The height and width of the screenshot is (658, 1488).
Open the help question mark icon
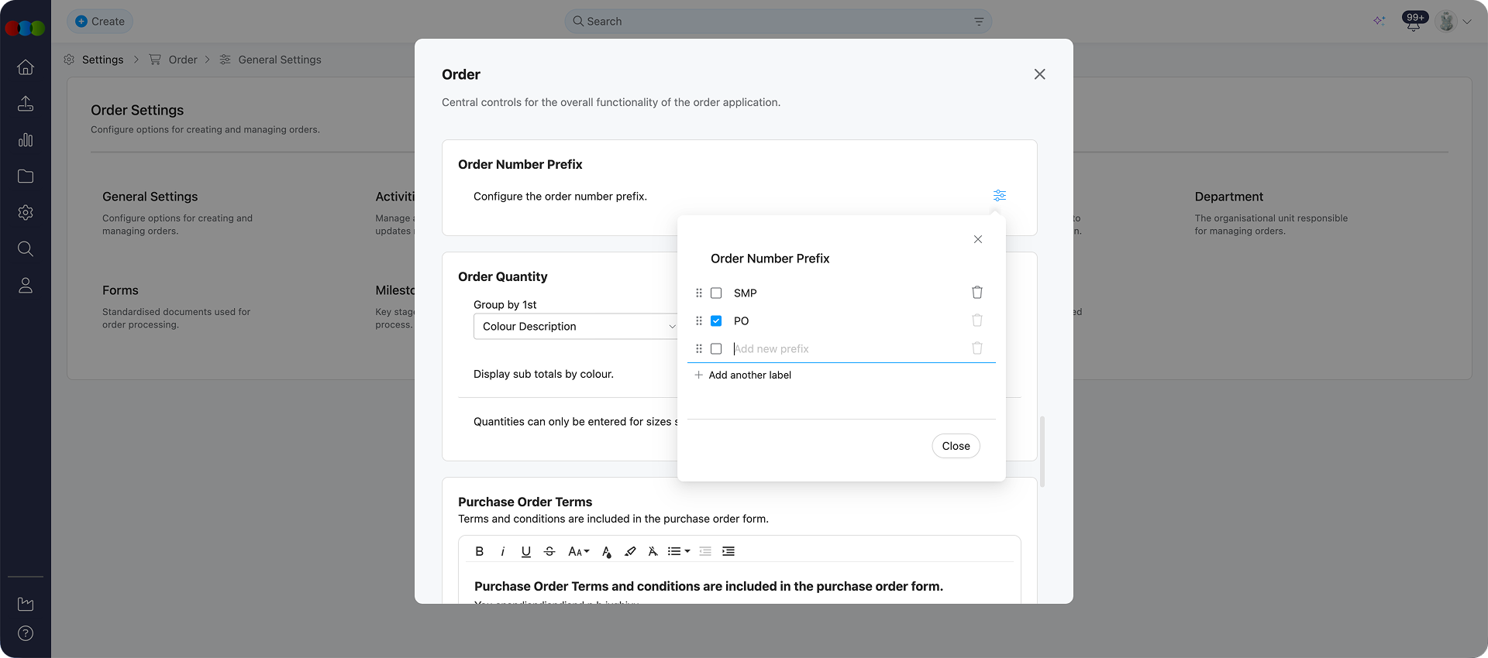(x=26, y=633)
